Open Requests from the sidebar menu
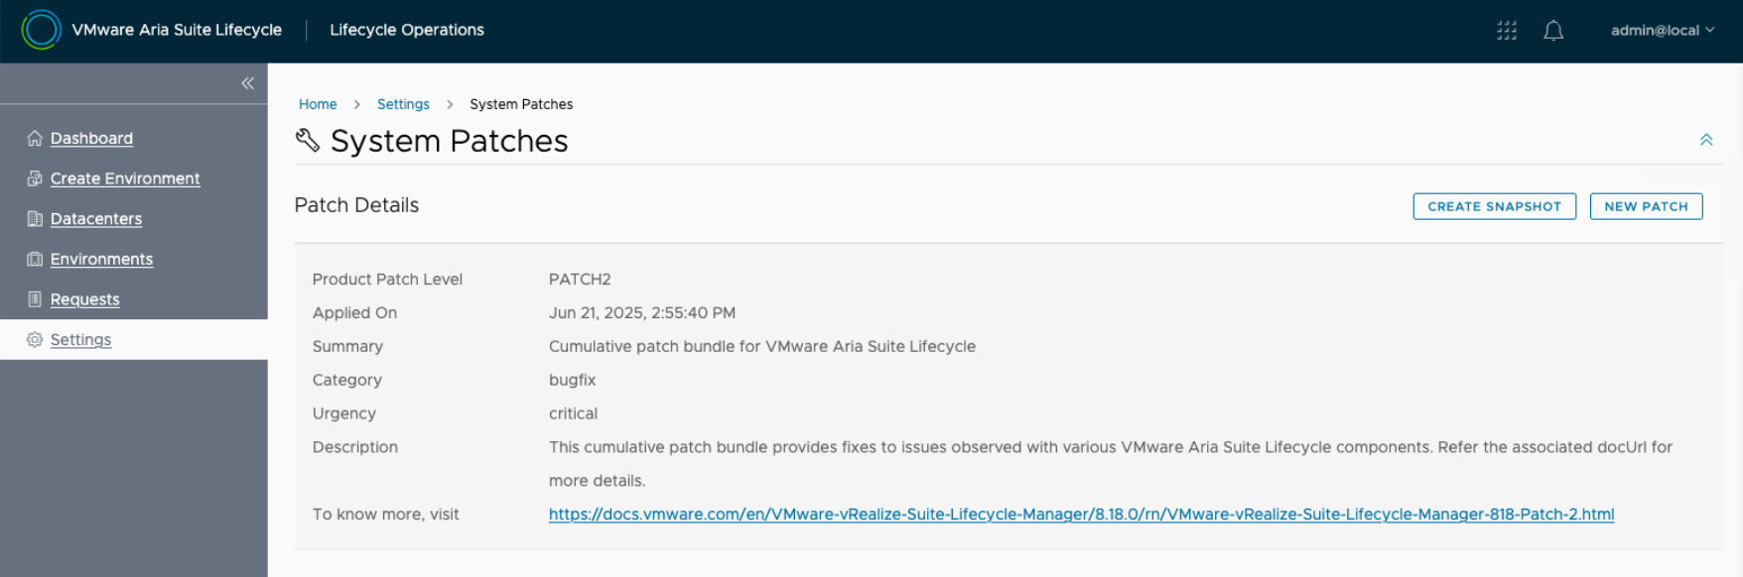This screenshot has height=577, width=1743. pyautogui.click(x=84, y=299)
